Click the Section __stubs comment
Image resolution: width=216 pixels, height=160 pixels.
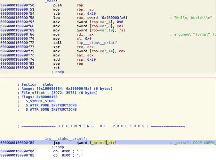36,84
